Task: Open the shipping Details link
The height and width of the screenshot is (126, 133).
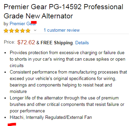Action: click(82, 43)
